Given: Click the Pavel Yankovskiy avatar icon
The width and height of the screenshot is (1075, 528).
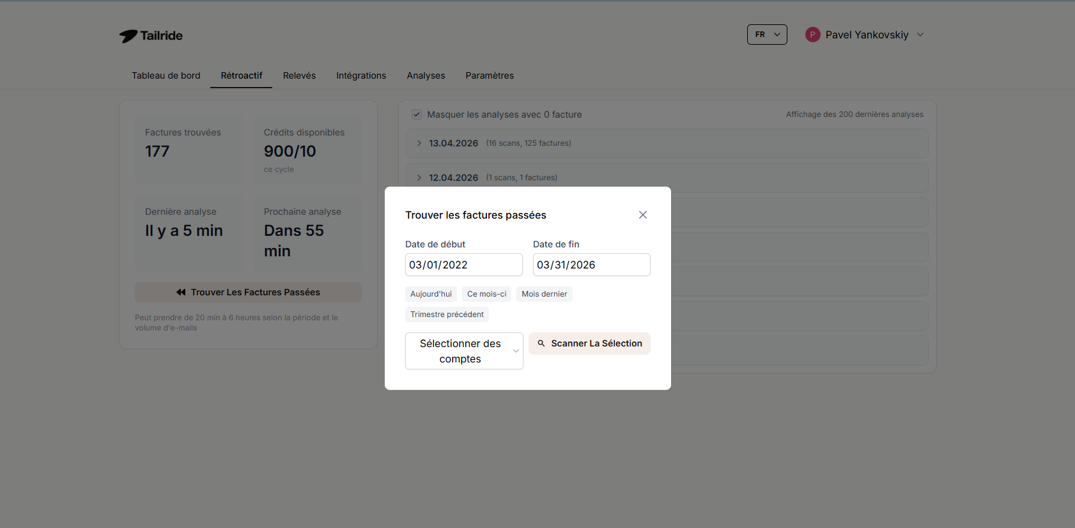Looking at the screenshot, I should (812, 35).
